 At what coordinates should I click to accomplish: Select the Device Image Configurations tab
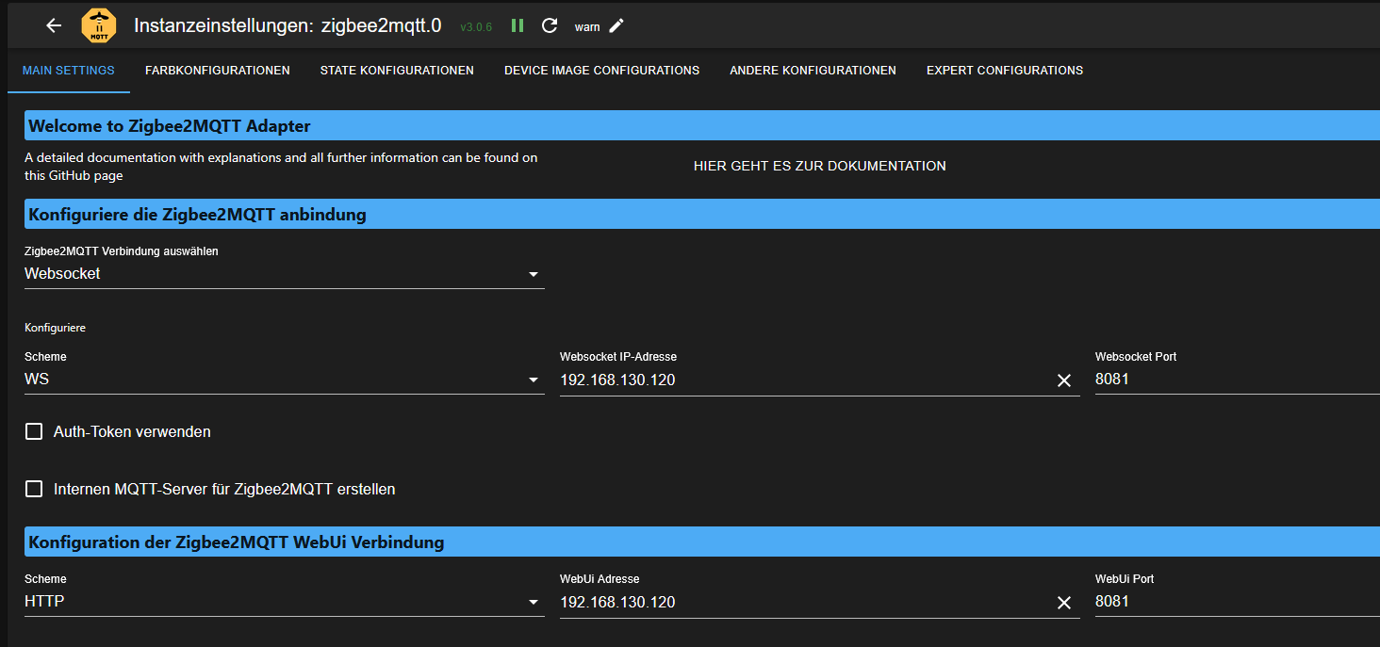tap(601, 71)
